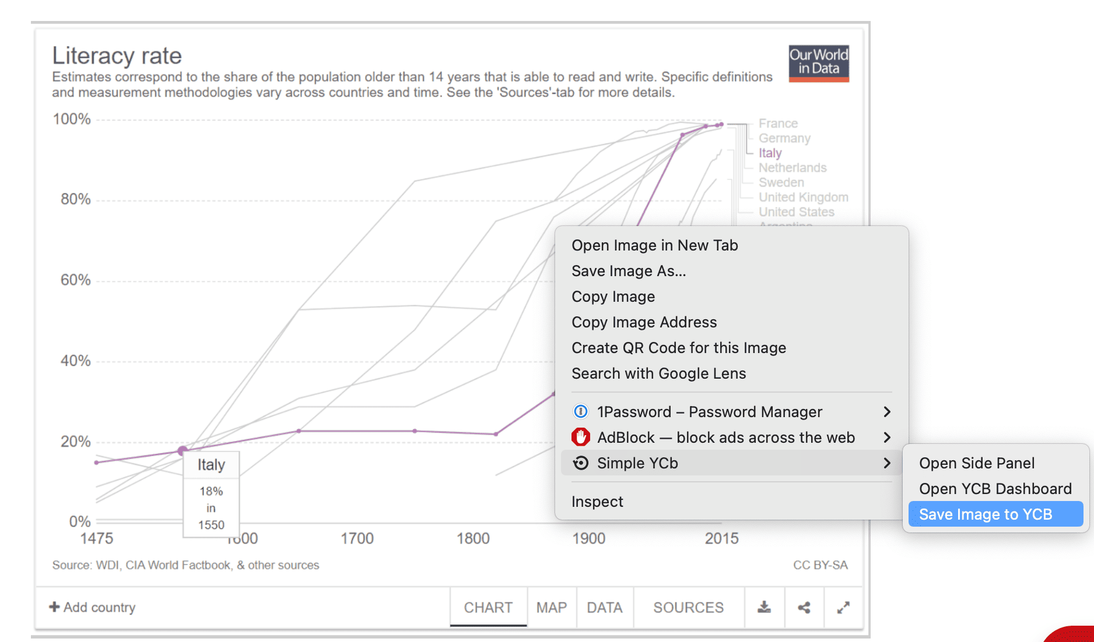This screenshot has height=642, width=1094.
Task: Select the DATA tab
Action: coord(604,608)
